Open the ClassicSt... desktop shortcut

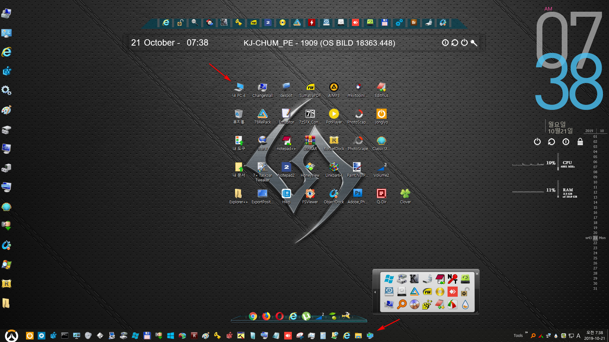(x=381, y=143)
